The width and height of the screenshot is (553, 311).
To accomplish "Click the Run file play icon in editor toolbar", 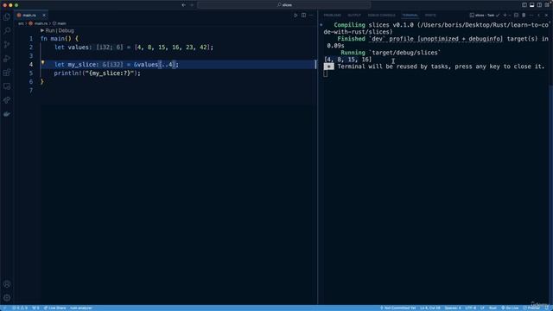I will 296,16.
